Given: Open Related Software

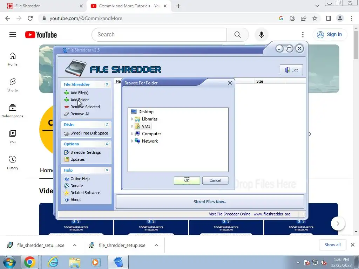Looking at the screenshot, I should tap(82, 193).
